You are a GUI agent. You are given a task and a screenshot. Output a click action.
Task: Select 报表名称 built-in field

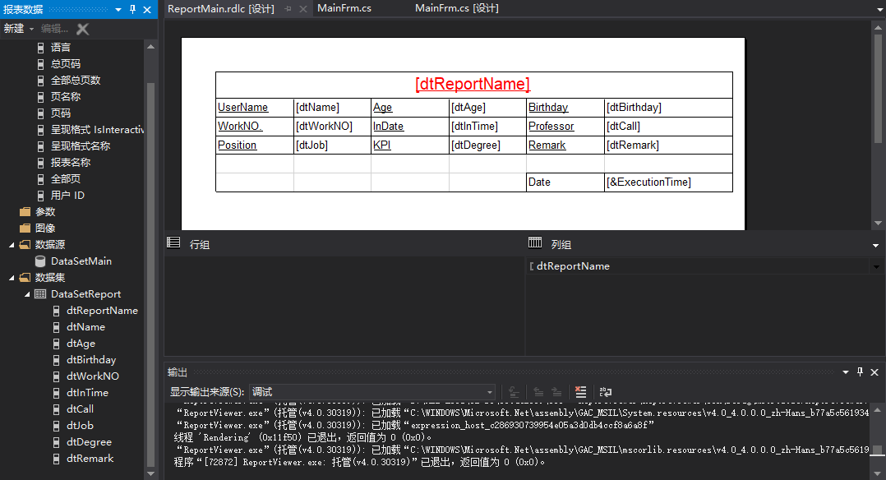tap(71, 162)
